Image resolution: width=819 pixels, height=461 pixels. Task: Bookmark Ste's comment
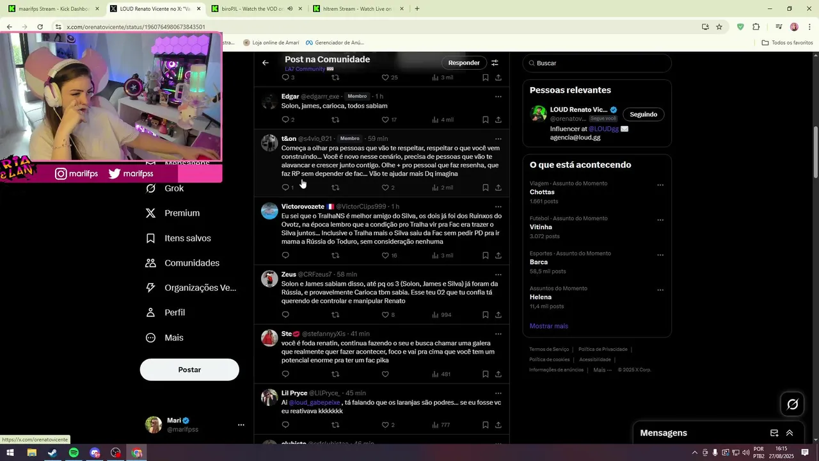pos(486,374)
